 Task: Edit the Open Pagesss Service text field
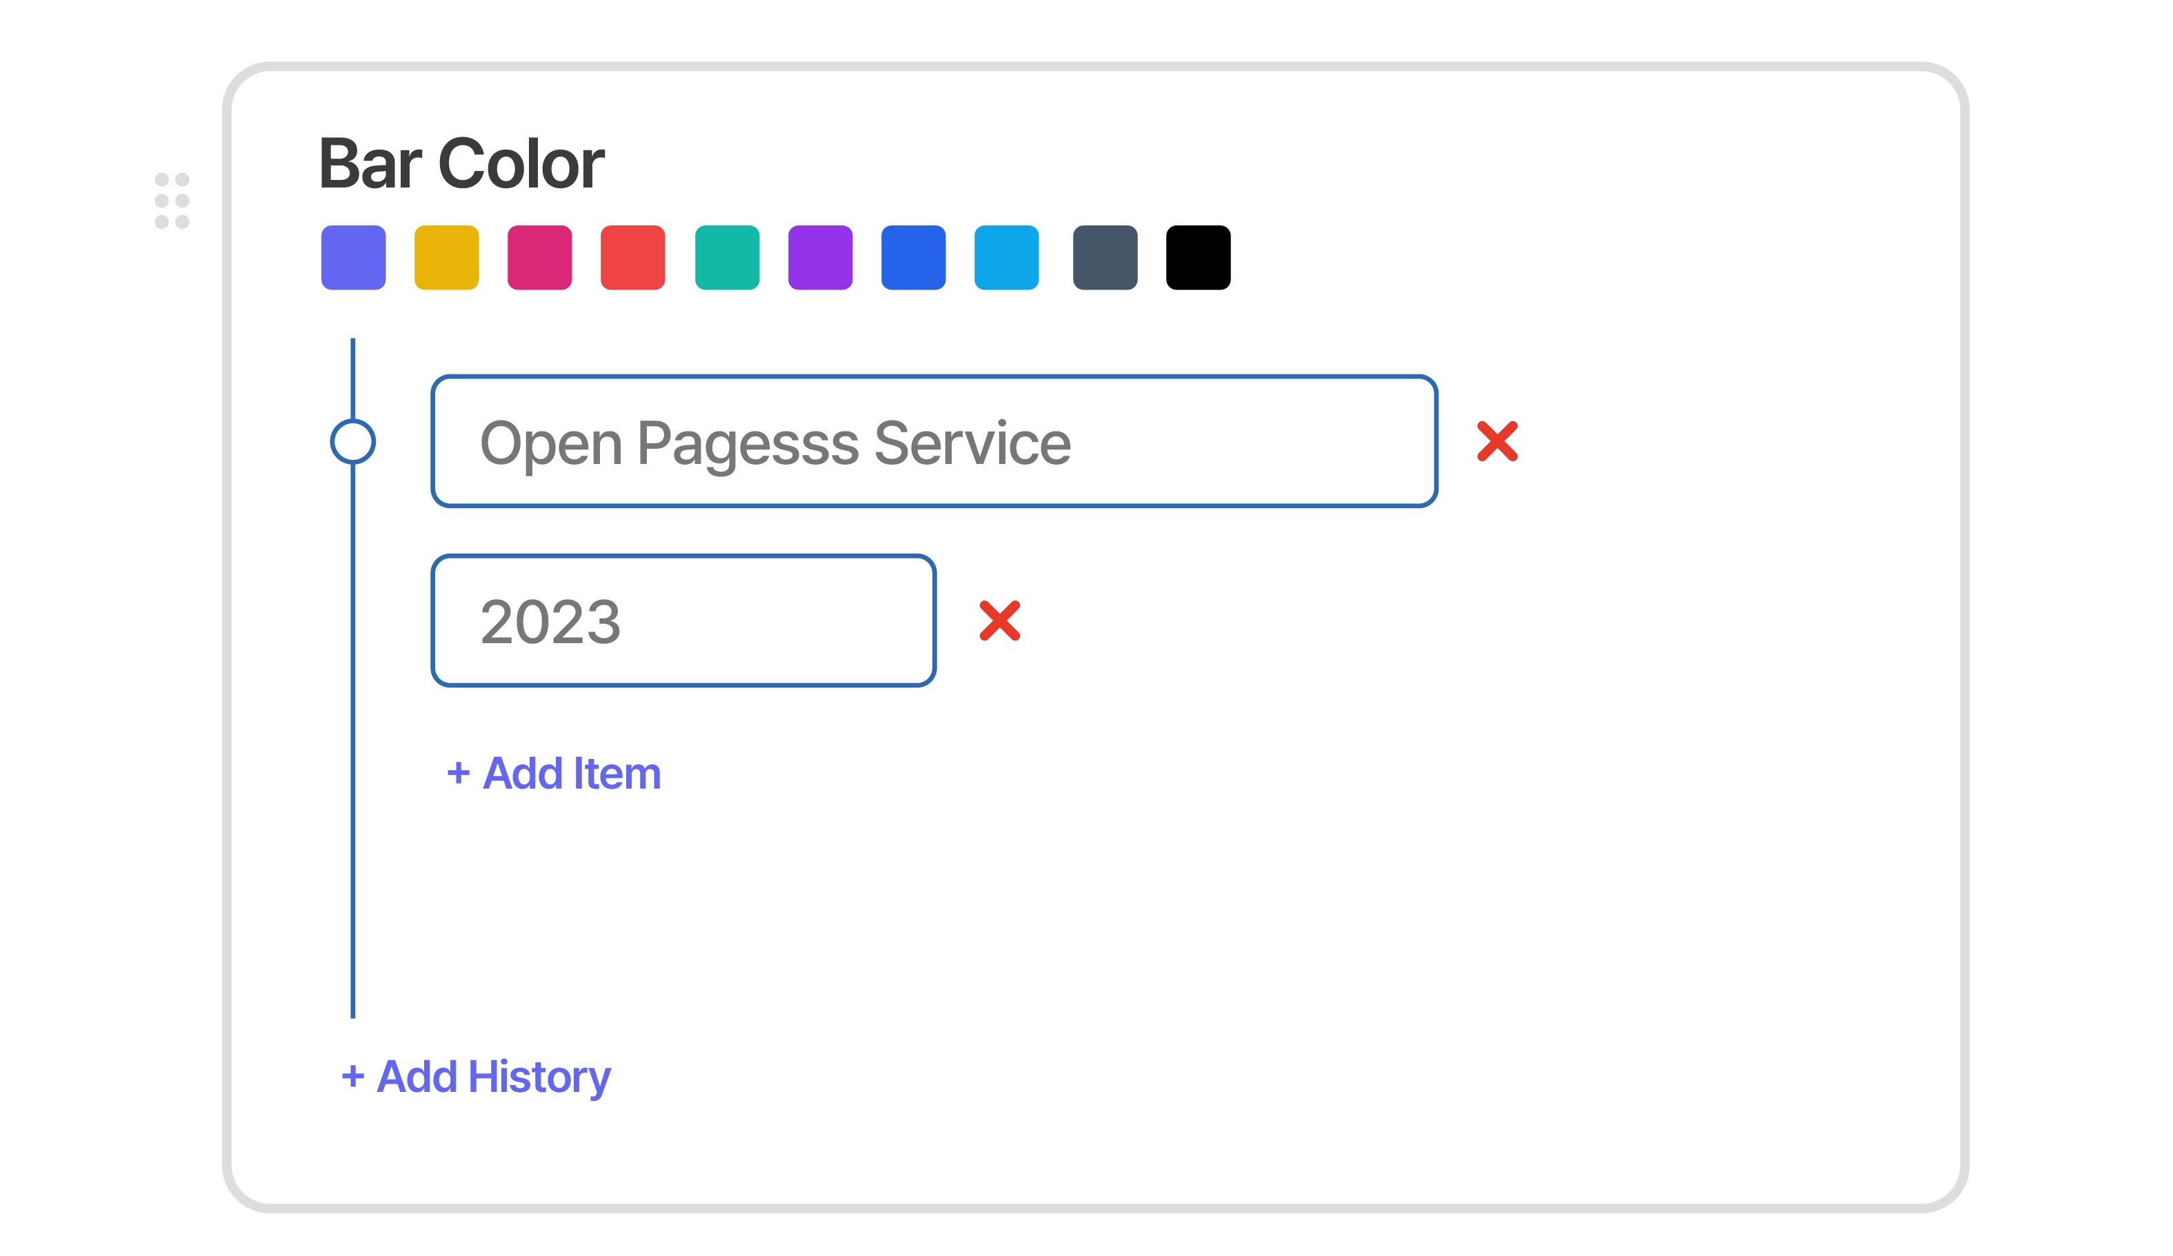tap(934, 441)
